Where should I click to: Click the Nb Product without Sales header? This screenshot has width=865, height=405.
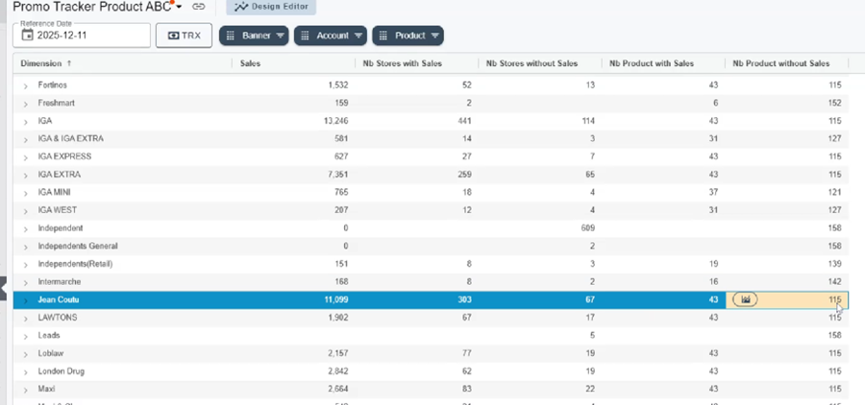pyautogui.click(x=781, y=63)
